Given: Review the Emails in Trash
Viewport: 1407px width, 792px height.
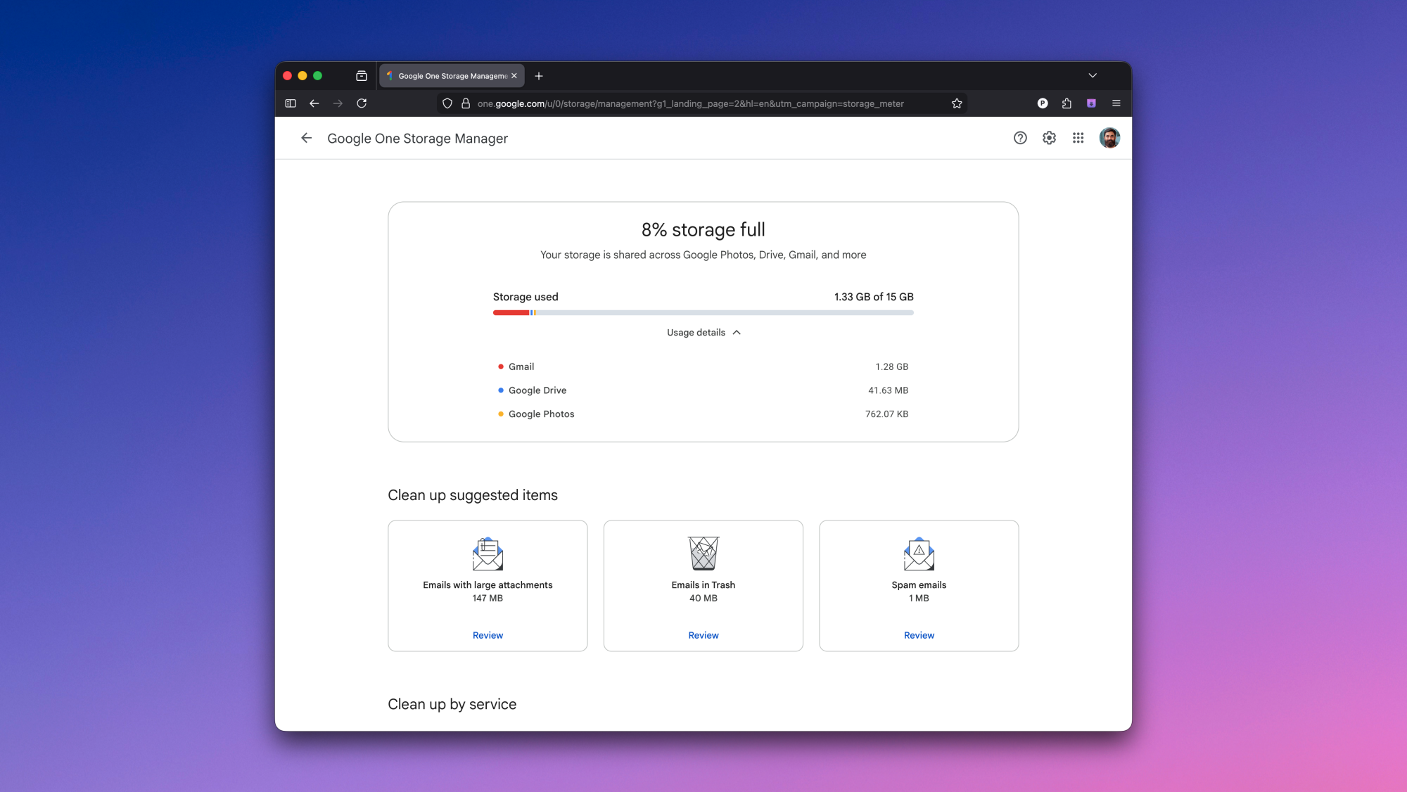Looking at the screenshot, I should [x=703, y=635].
